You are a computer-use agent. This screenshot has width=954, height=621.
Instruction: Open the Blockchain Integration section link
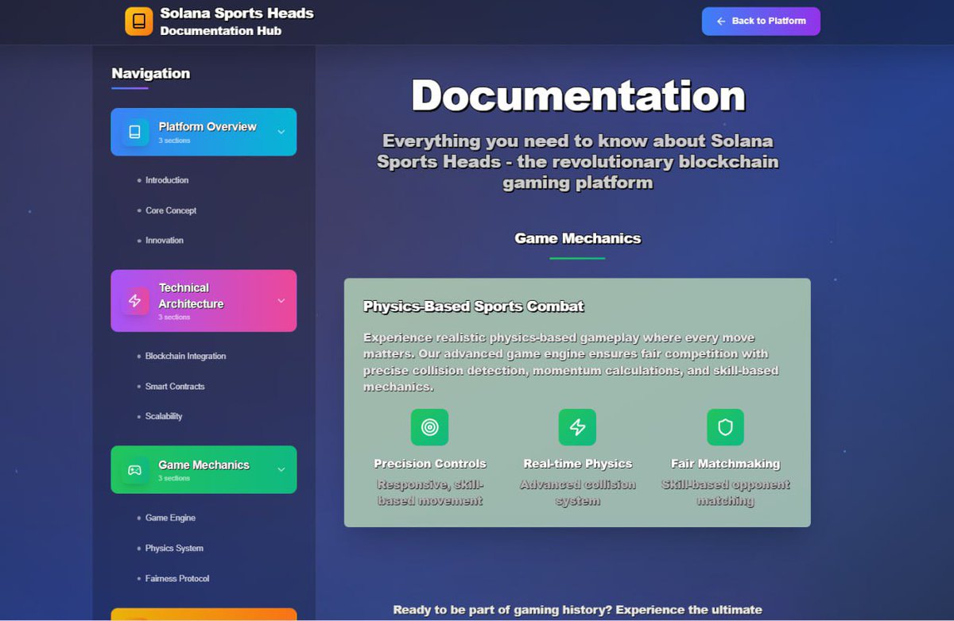pyautogui.click(x=185, y=357)
